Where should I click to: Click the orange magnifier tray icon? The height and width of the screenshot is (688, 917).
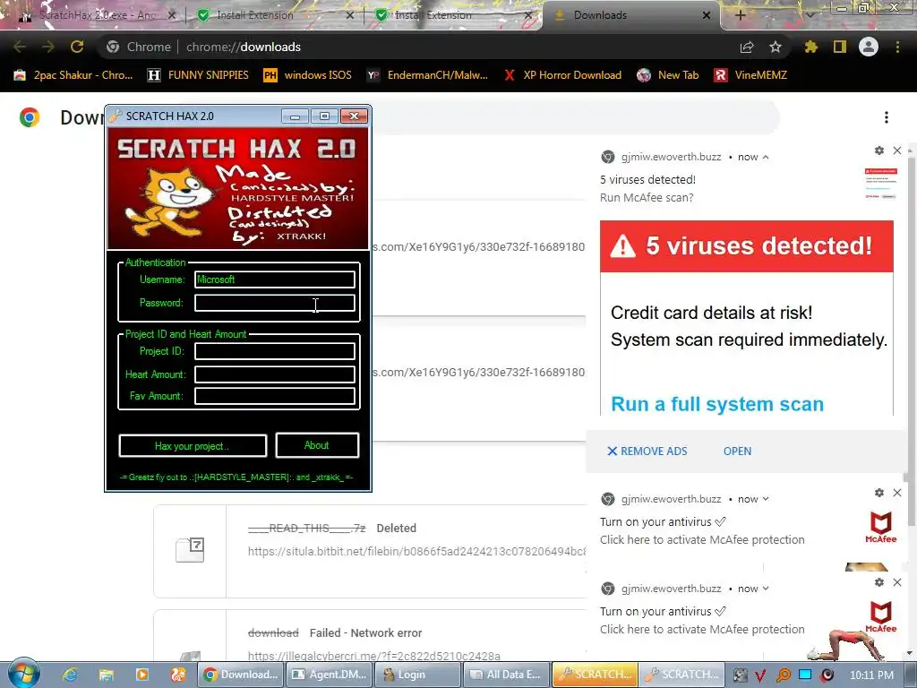(x=783, y=675)
